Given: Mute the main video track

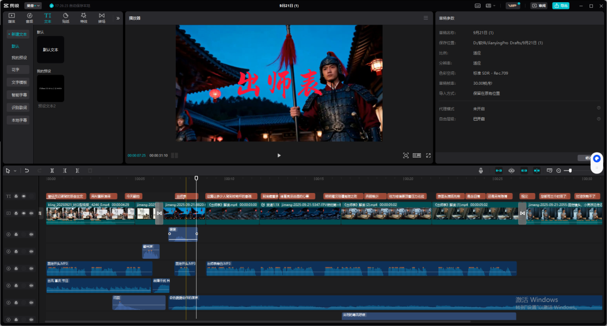Looking at the screenshot, I should [31, 213].
